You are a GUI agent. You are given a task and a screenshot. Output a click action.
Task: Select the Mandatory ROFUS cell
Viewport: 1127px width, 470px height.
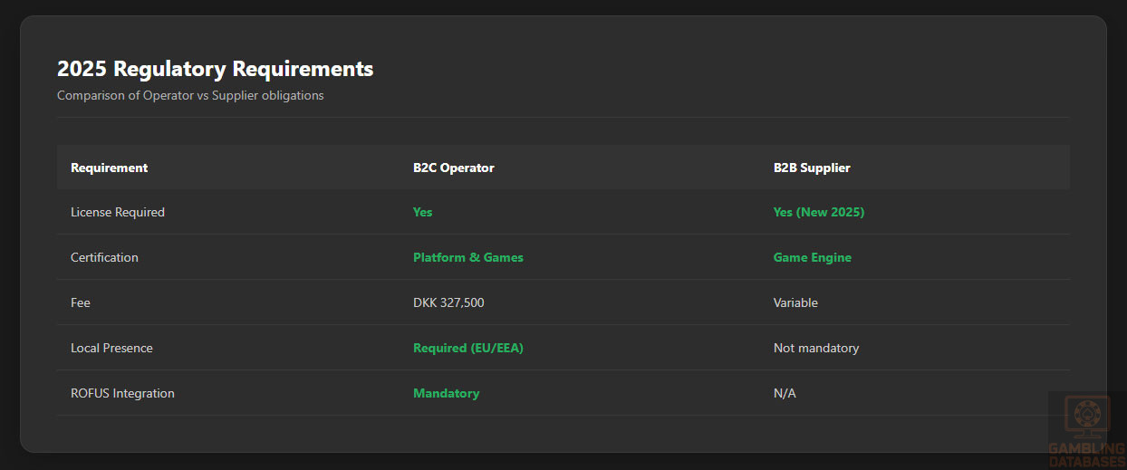tap(446, 393)
